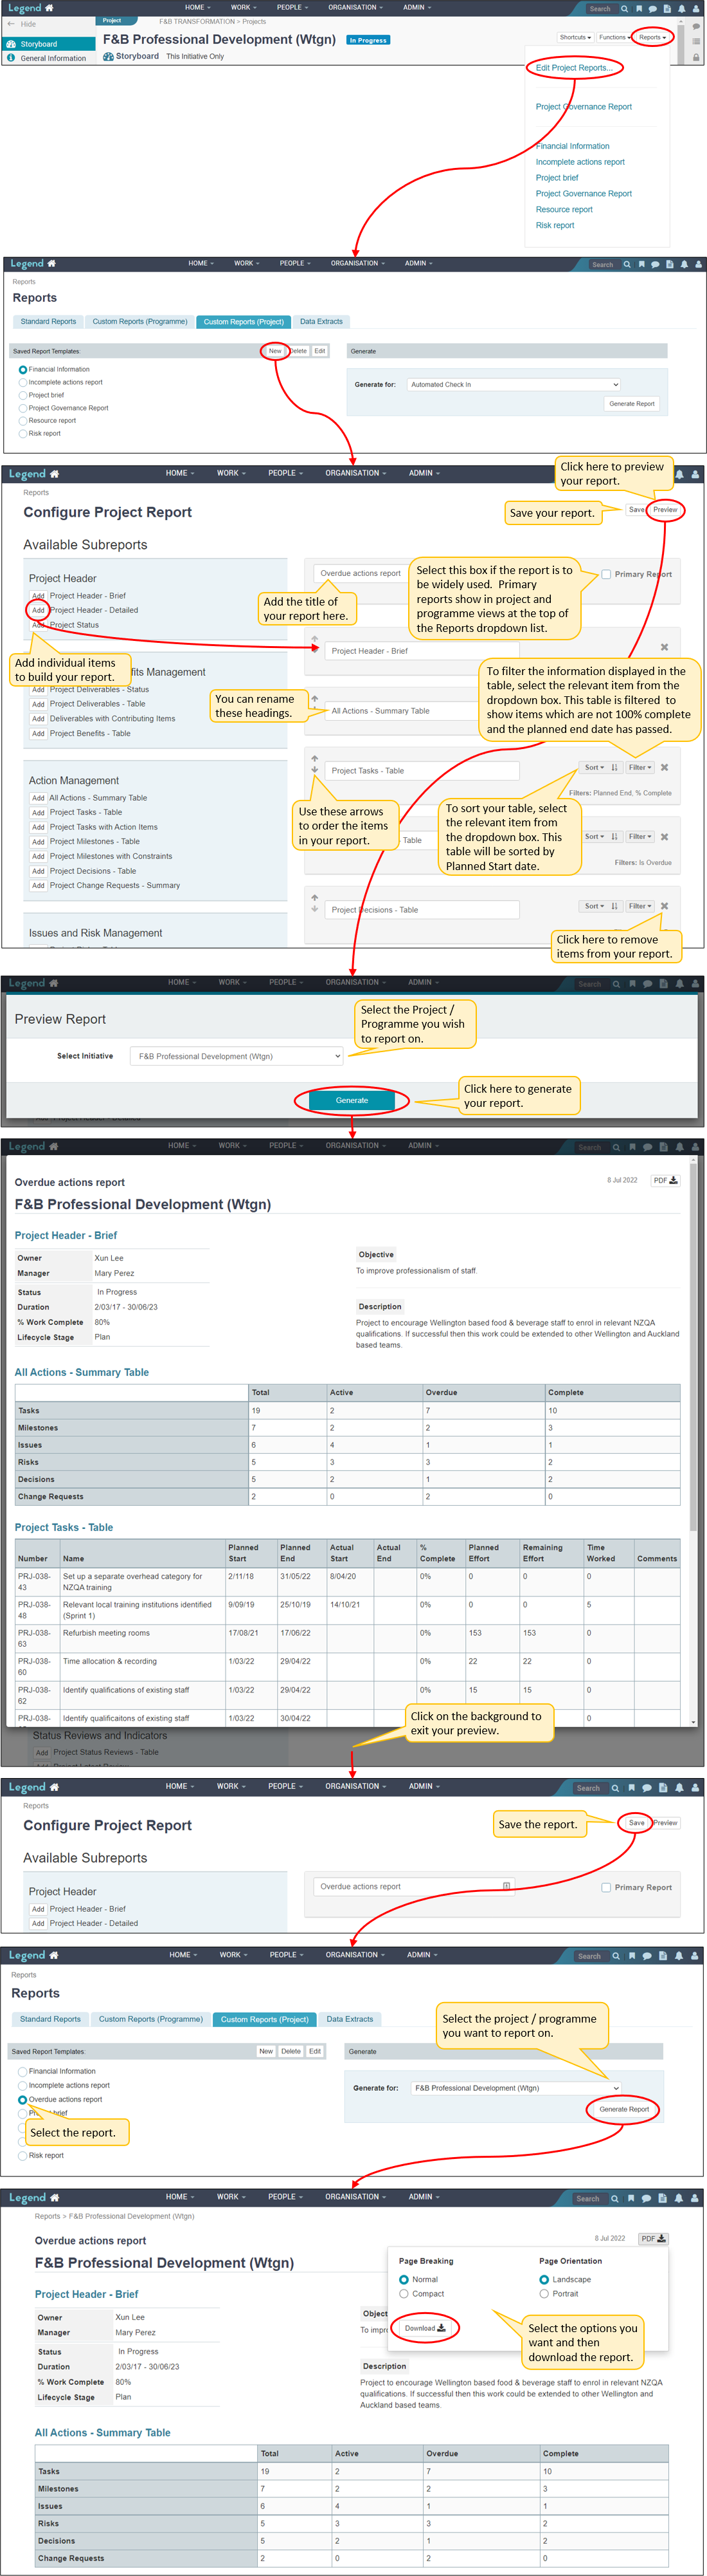Image resolution: width=707 pixels, height=2576 pixels.
Task: Choose Portrait page orientation
Action: (544, 2293)
